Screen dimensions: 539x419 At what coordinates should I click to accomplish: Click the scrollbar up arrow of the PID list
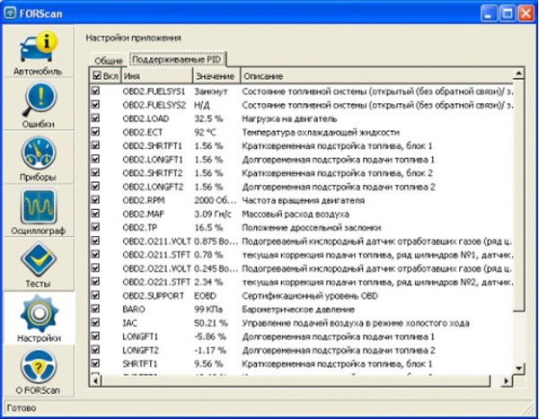517,77
